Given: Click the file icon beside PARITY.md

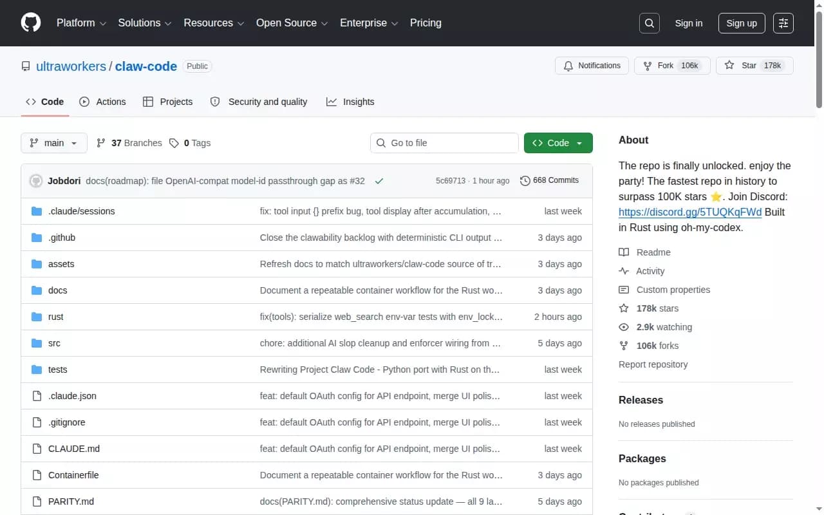Looking at the screenshot, I should (37, 501).
